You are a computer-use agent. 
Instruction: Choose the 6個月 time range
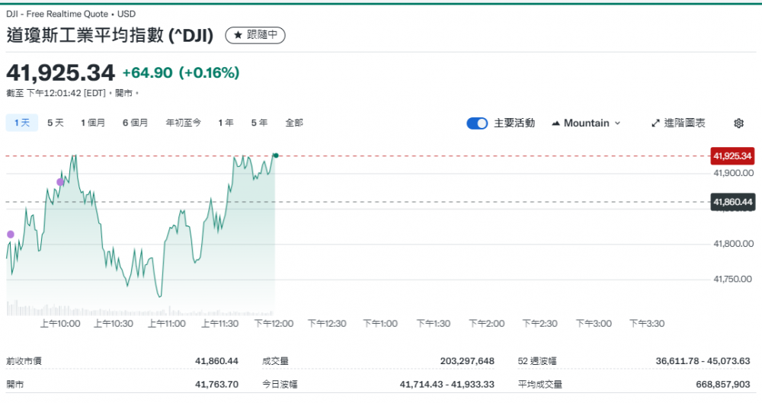135,123
